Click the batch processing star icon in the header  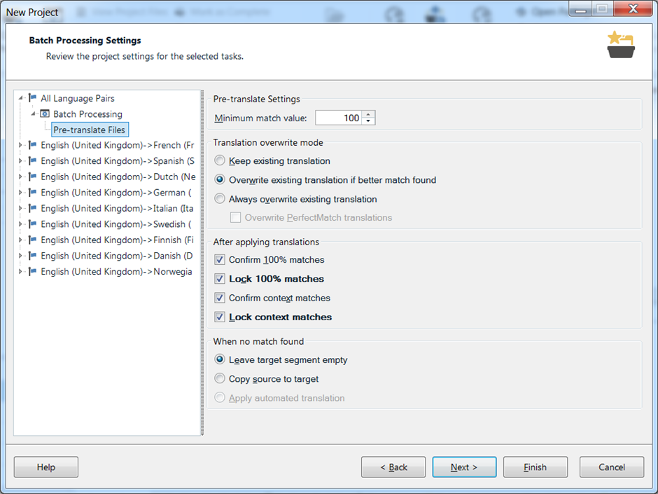pos(621,44)
